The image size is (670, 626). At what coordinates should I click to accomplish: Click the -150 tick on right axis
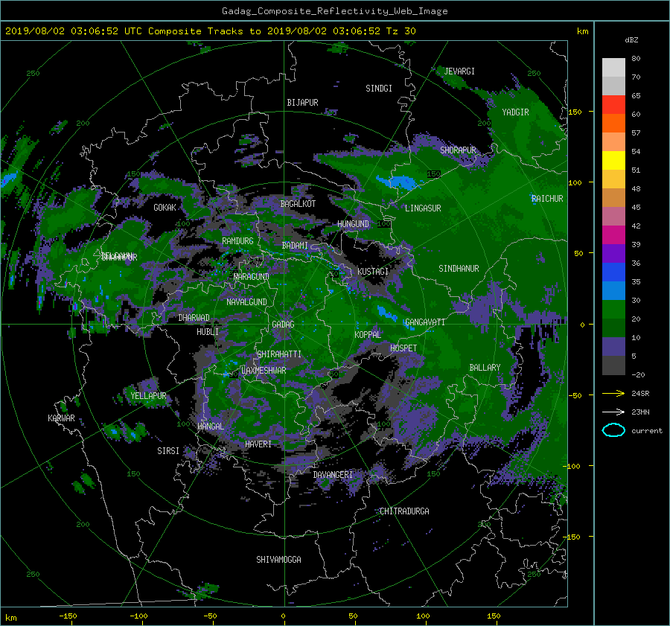pos(572,537)
